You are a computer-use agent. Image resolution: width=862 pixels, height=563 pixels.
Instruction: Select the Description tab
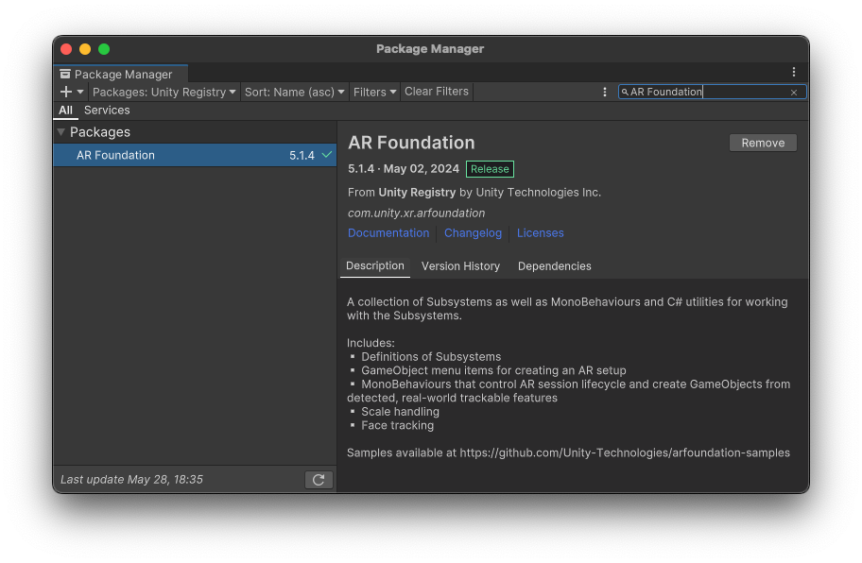point(375,265)
